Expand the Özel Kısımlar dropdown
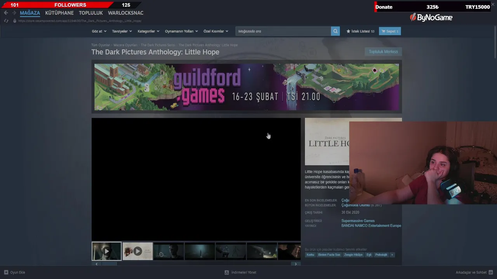 coord(216,31)
